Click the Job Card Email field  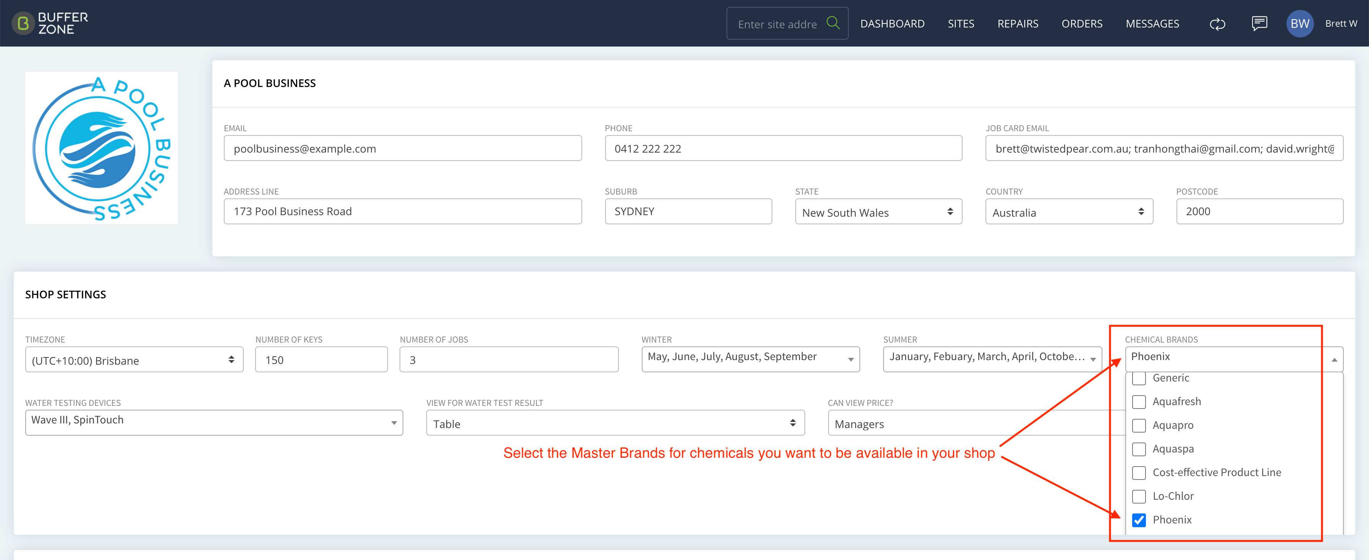(x=1164, y=148)
